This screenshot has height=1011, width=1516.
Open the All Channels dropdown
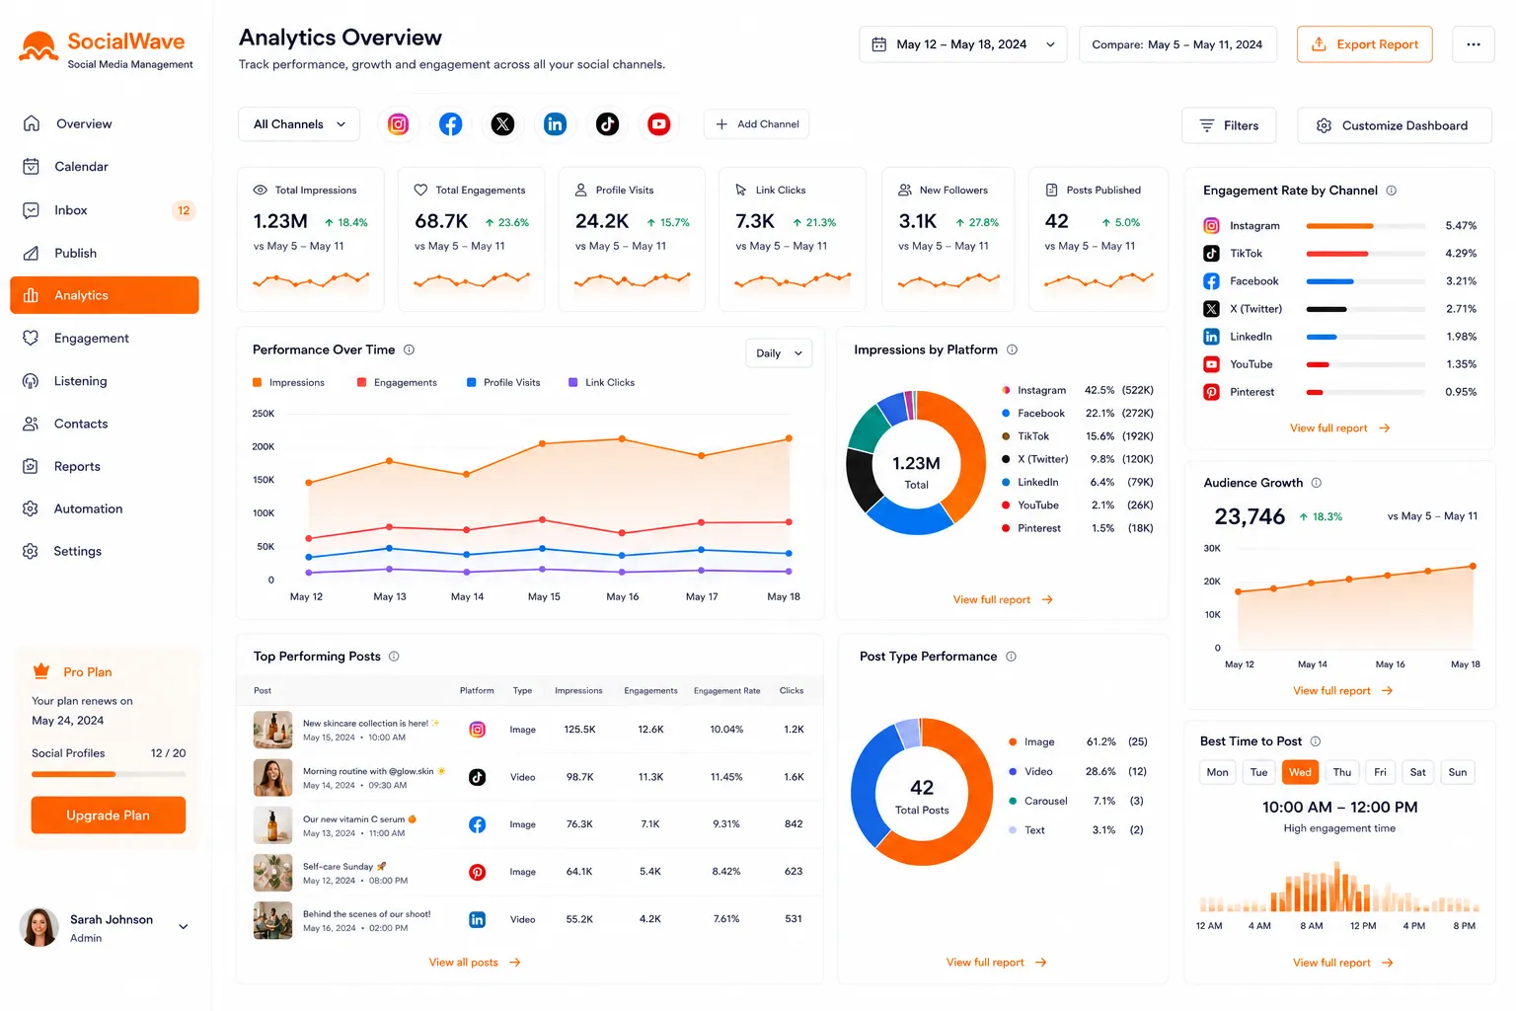[299, 124]
